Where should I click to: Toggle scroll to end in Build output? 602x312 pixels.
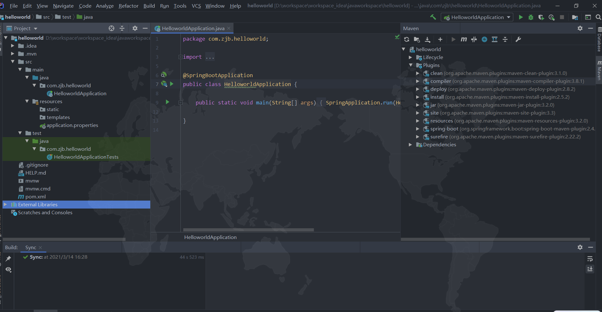[590, 269]
